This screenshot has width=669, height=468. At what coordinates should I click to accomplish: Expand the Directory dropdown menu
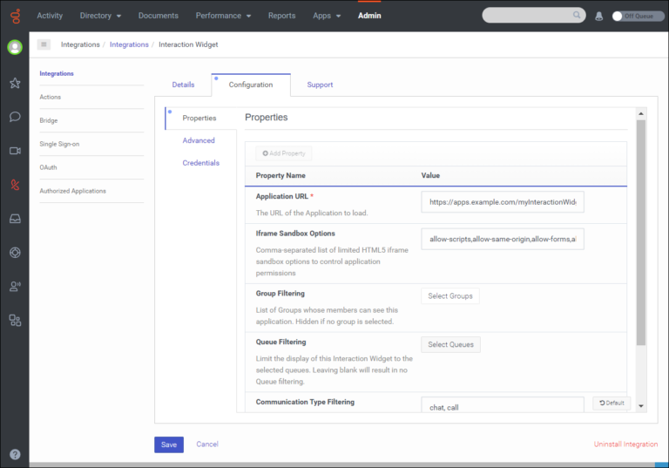pyautogui.click(x=100, y=16)
